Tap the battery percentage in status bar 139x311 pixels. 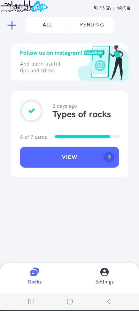(x=121, y=8)
